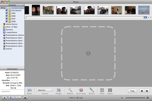This screenshot has height=101, width=152.
Task: Toggle the 2006 checkbox
Action: (7, 16)
